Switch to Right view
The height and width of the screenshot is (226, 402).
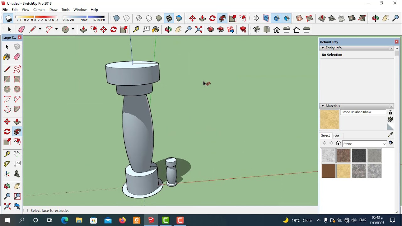pyautogui.click(x=286, y=30)
